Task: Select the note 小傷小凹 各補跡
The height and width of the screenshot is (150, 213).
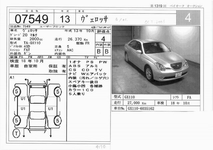Action: pyautogui.click(x=86, y=86)
